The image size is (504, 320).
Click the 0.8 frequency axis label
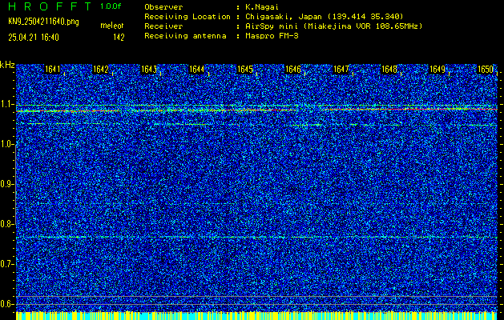[6, 224]
